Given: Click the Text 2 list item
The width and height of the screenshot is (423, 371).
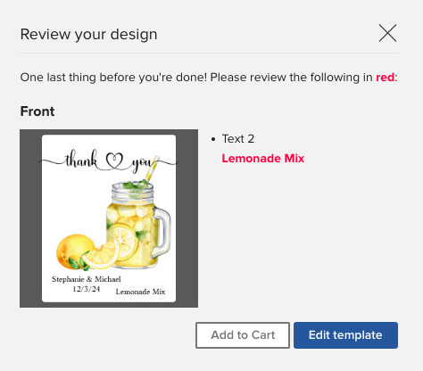Looking at the screenshot, I should [238, 139].
